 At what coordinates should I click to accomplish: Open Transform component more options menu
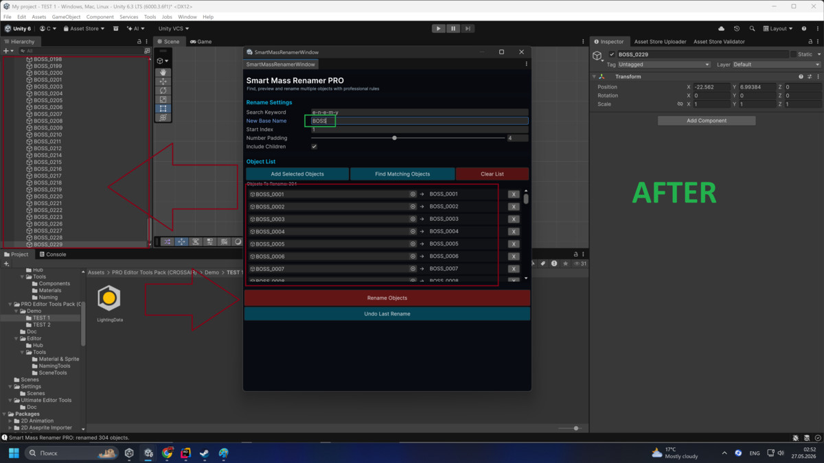coord(818,77)
